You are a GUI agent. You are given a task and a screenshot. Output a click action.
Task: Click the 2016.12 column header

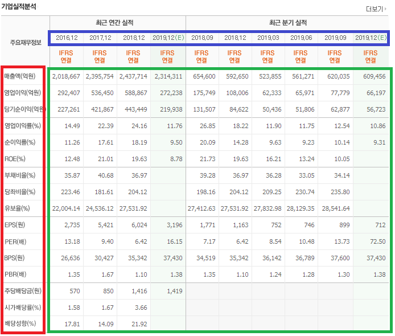pos(67,38)
